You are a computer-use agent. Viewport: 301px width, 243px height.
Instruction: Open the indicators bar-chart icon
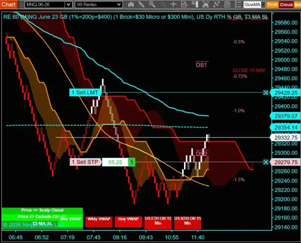(x=206, y=4)
